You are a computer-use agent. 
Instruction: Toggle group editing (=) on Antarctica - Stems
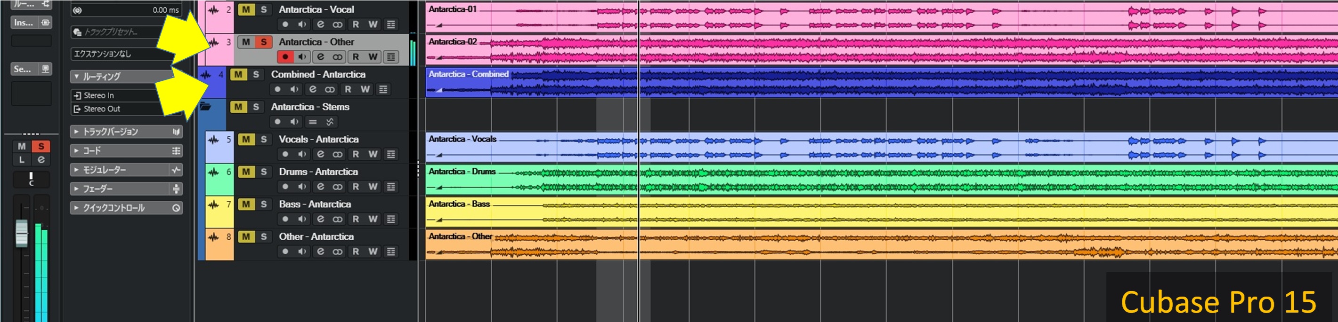click(x=312, y=122)
